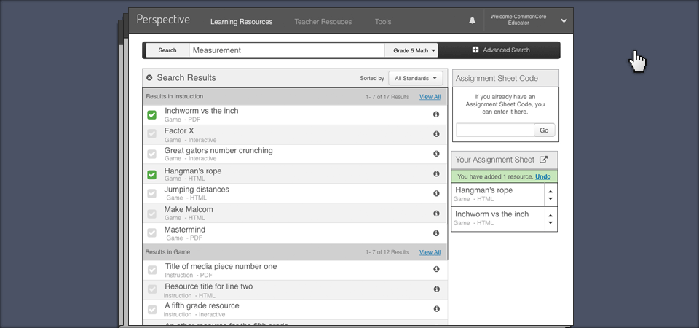Click the plus icon beside Advanced Search
Screen dimensions: 699x328
(475, 50)
